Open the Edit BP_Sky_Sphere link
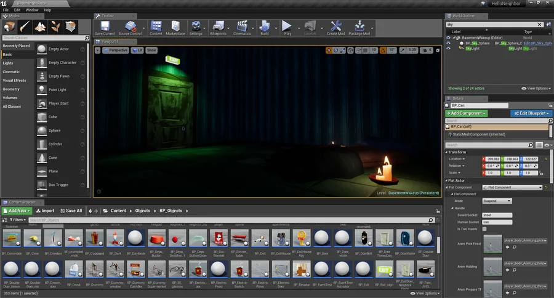The width and height of the screenshot is (554, 298). (x=537, y=43)
